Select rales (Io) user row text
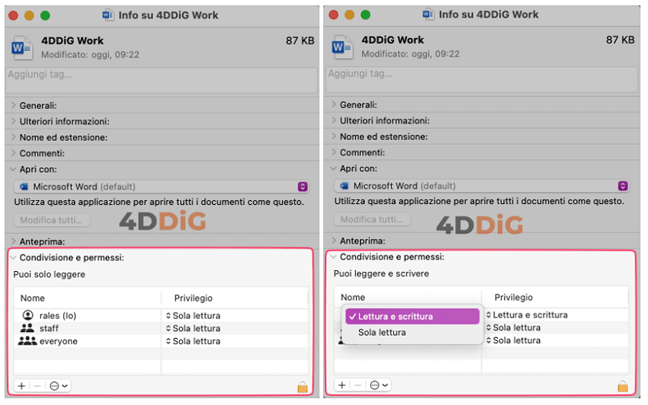The height and width of the screenshot is (405, 648). [58, 316]
